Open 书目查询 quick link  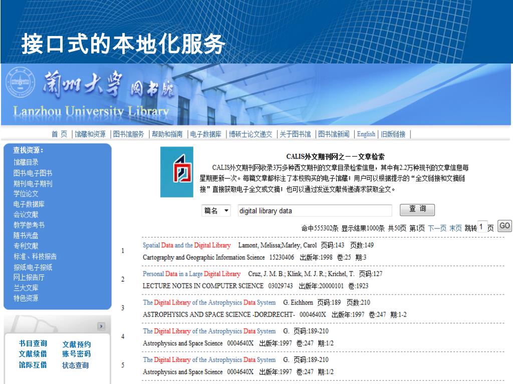click(33, 343)
